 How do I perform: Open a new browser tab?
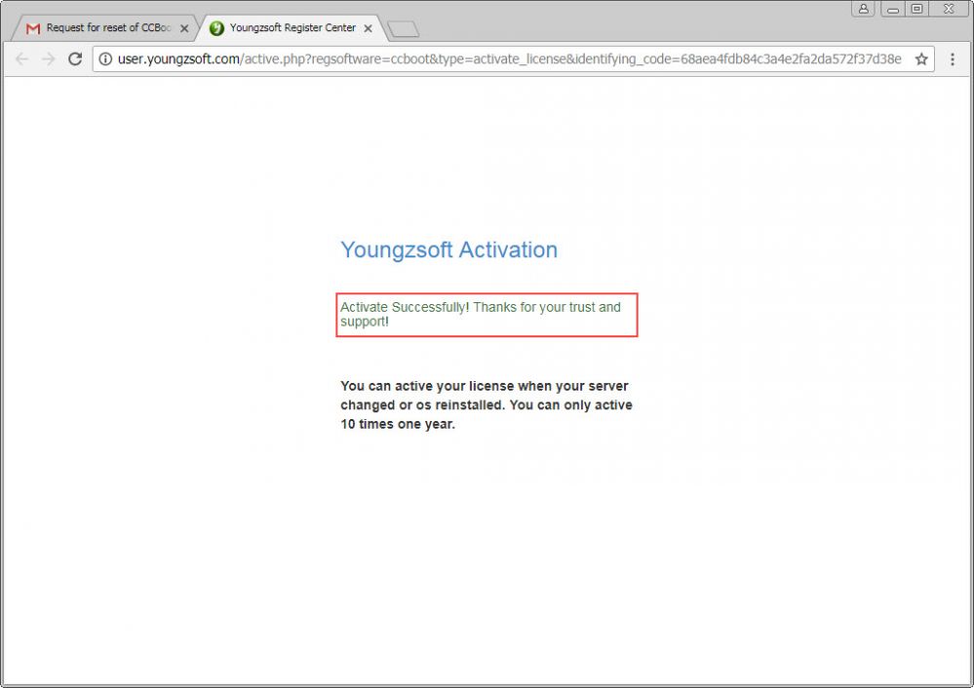(403, 28)
